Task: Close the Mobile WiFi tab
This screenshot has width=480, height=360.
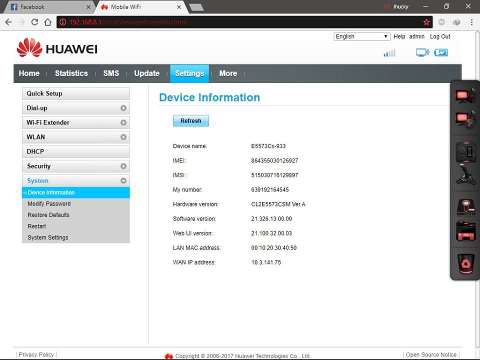Action: click(179, 6)
